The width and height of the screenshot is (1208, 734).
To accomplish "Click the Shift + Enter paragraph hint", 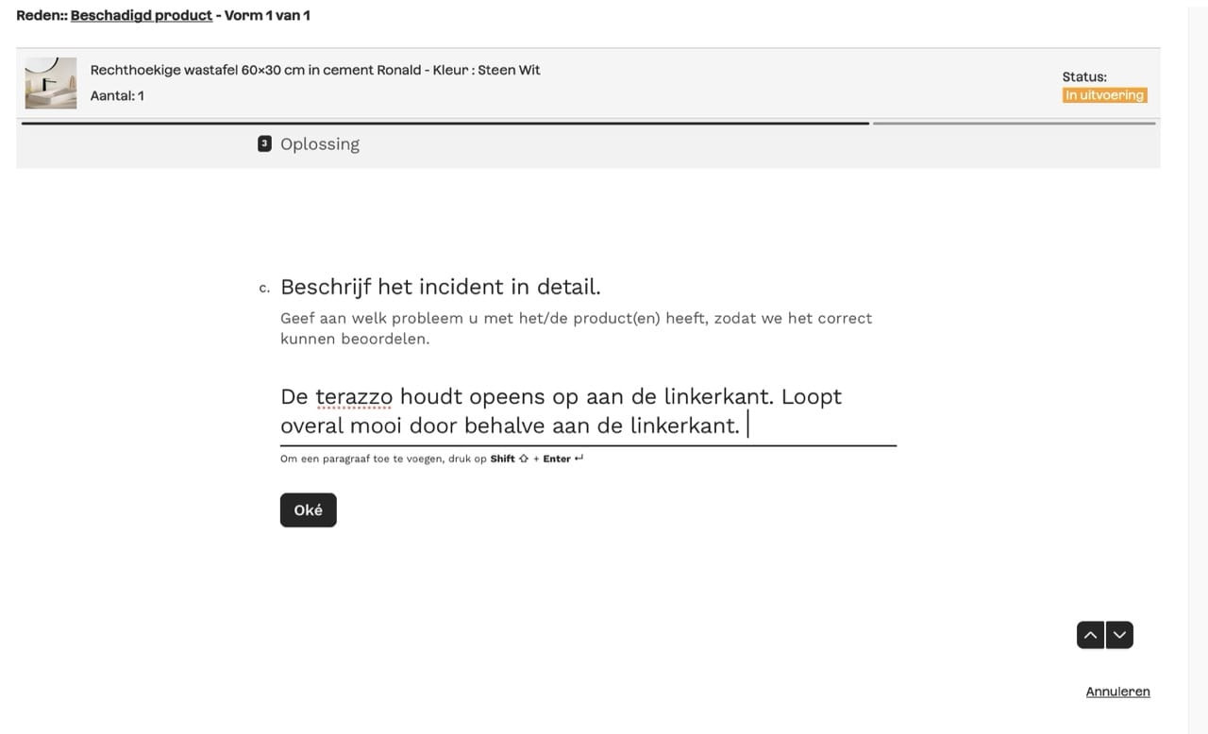I will pos(432,459).
